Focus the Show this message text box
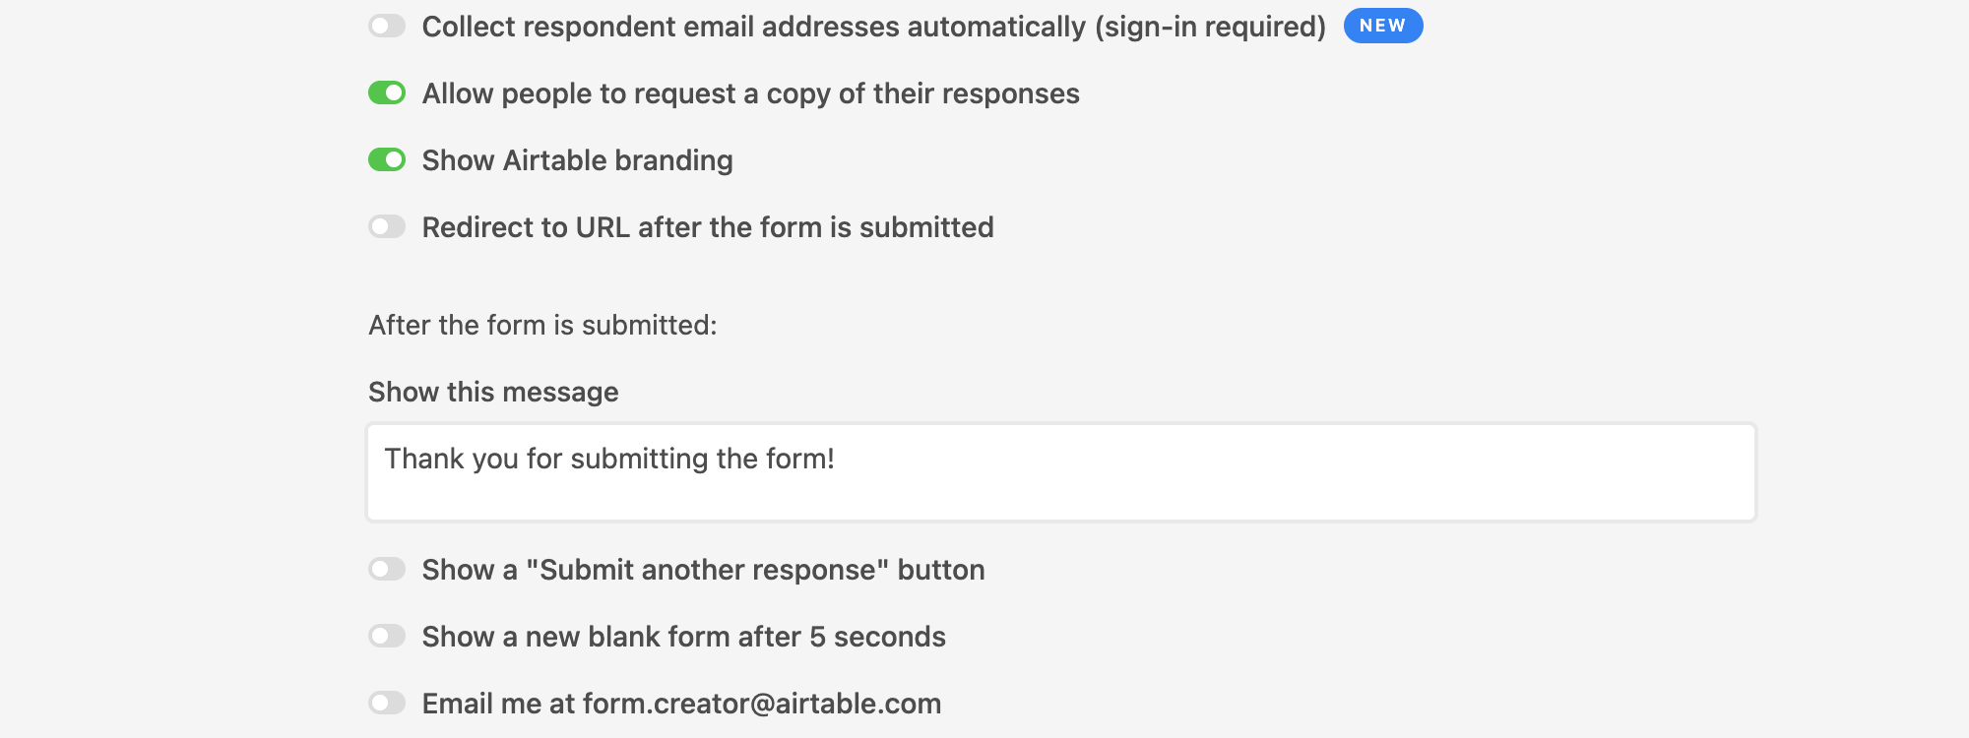The height and width of the screenshot is (738, 1969). coord(1061,472)
